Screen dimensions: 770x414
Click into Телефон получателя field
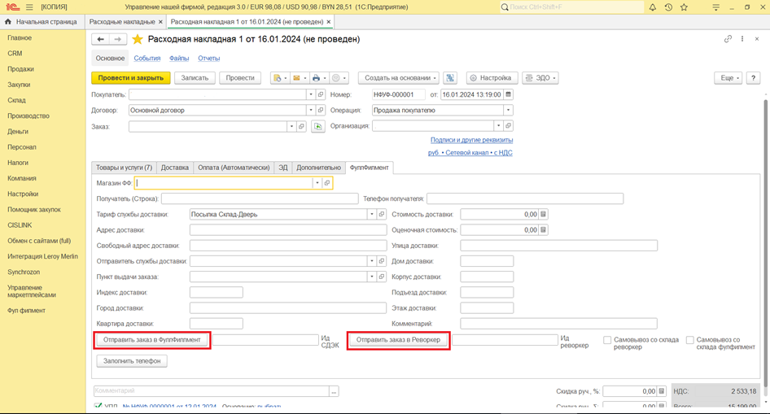click(x=525, y=198)
